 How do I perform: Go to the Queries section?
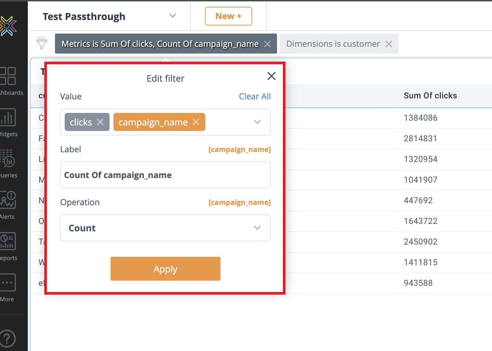[8, 159]
